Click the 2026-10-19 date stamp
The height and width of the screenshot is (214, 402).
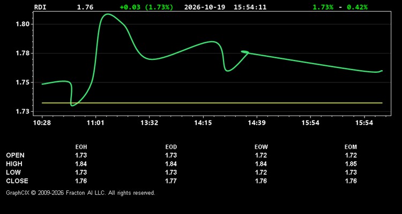(205, 7)
